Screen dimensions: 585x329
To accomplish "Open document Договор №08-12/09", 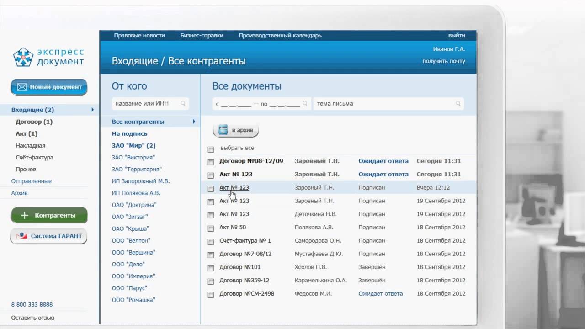I will 251,161.
